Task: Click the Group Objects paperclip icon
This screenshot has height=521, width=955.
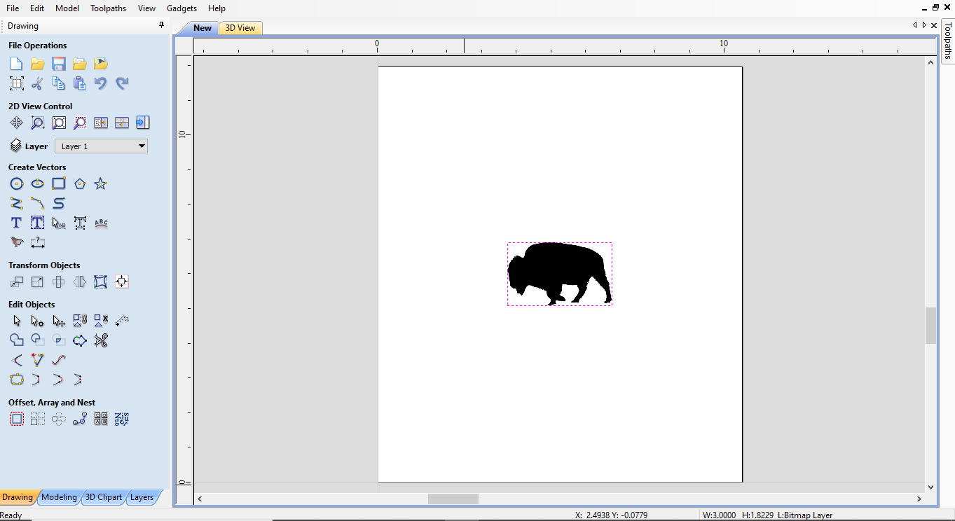Action: [x=80, y=321]
